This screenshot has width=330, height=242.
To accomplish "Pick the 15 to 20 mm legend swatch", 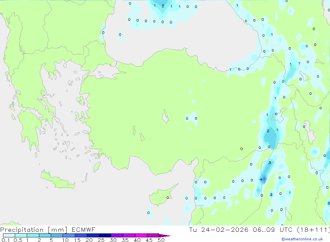I will 81,235.
